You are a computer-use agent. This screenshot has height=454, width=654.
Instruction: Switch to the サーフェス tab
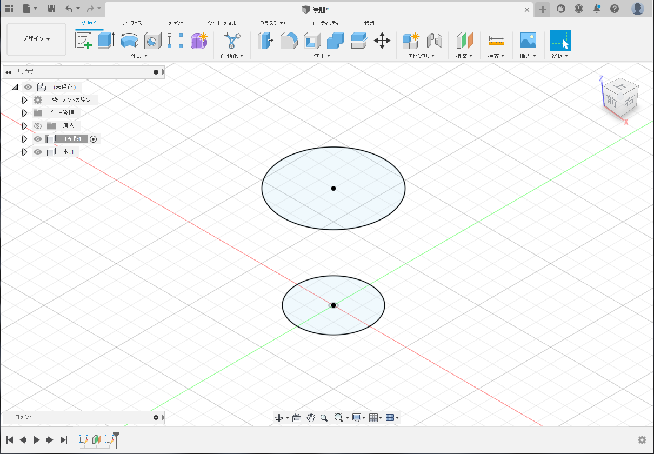131,23
